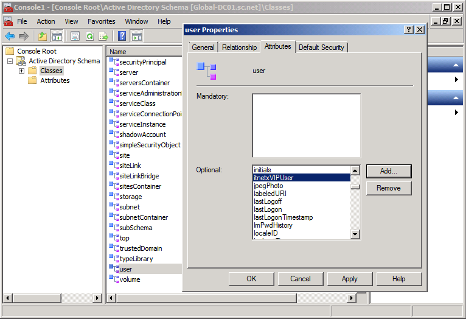Click the Apply button
466x319 pixels.
pyautogui.click(x=349, y=279)
